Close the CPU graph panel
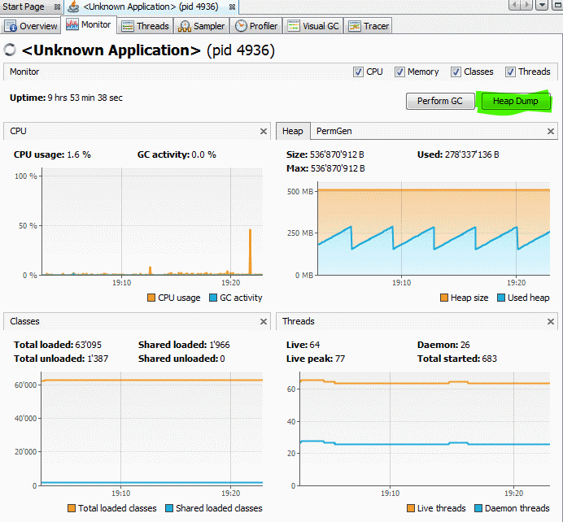Screen dimensions: 563x522 pyautogui.click(x=264, y=131)
